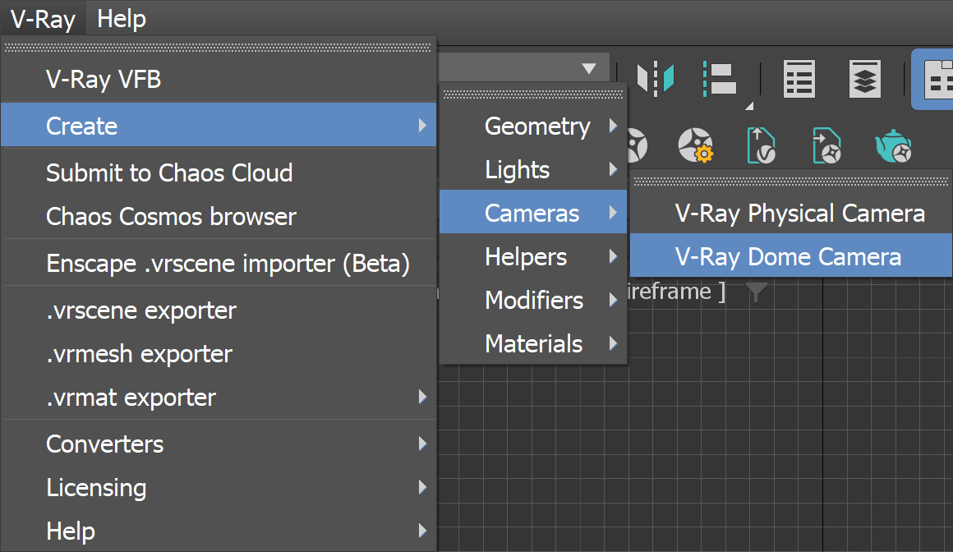Create a V-Ray Dome Camera
The width and height of the screenshot is (953, 552).
(x=790, y=256)
